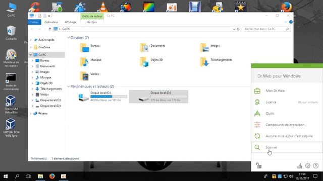Viewport: 323px width, 181px height.
Task: Open Mon Dr.Web briefcase icon
Action: tap(257, 90)
